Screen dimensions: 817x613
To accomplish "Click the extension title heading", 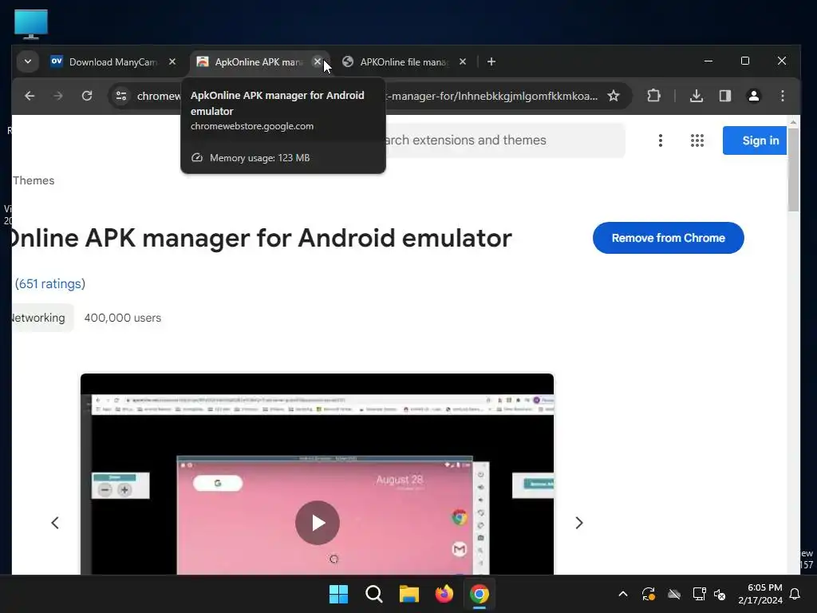I will (262, 238).
